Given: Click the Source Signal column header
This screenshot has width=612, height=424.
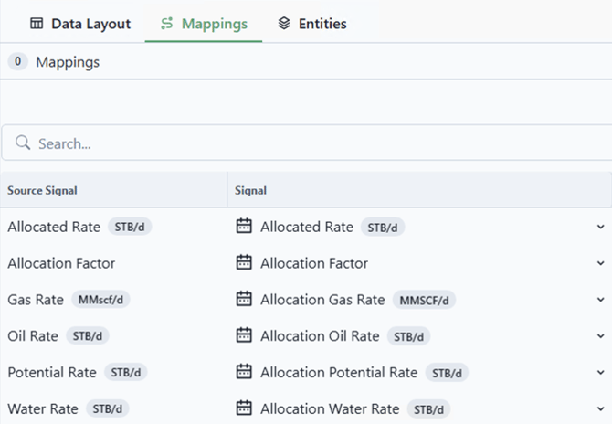Looking at the screenshot, I should (x=42, y=190).
